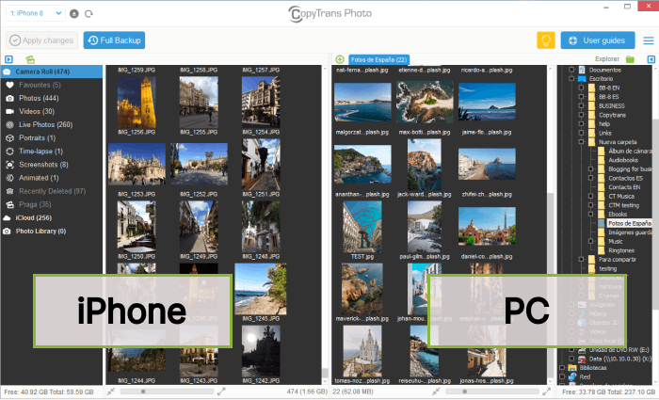Switch to Fotos de España (22) tab

pyautogui.click(x=378, y=59)
